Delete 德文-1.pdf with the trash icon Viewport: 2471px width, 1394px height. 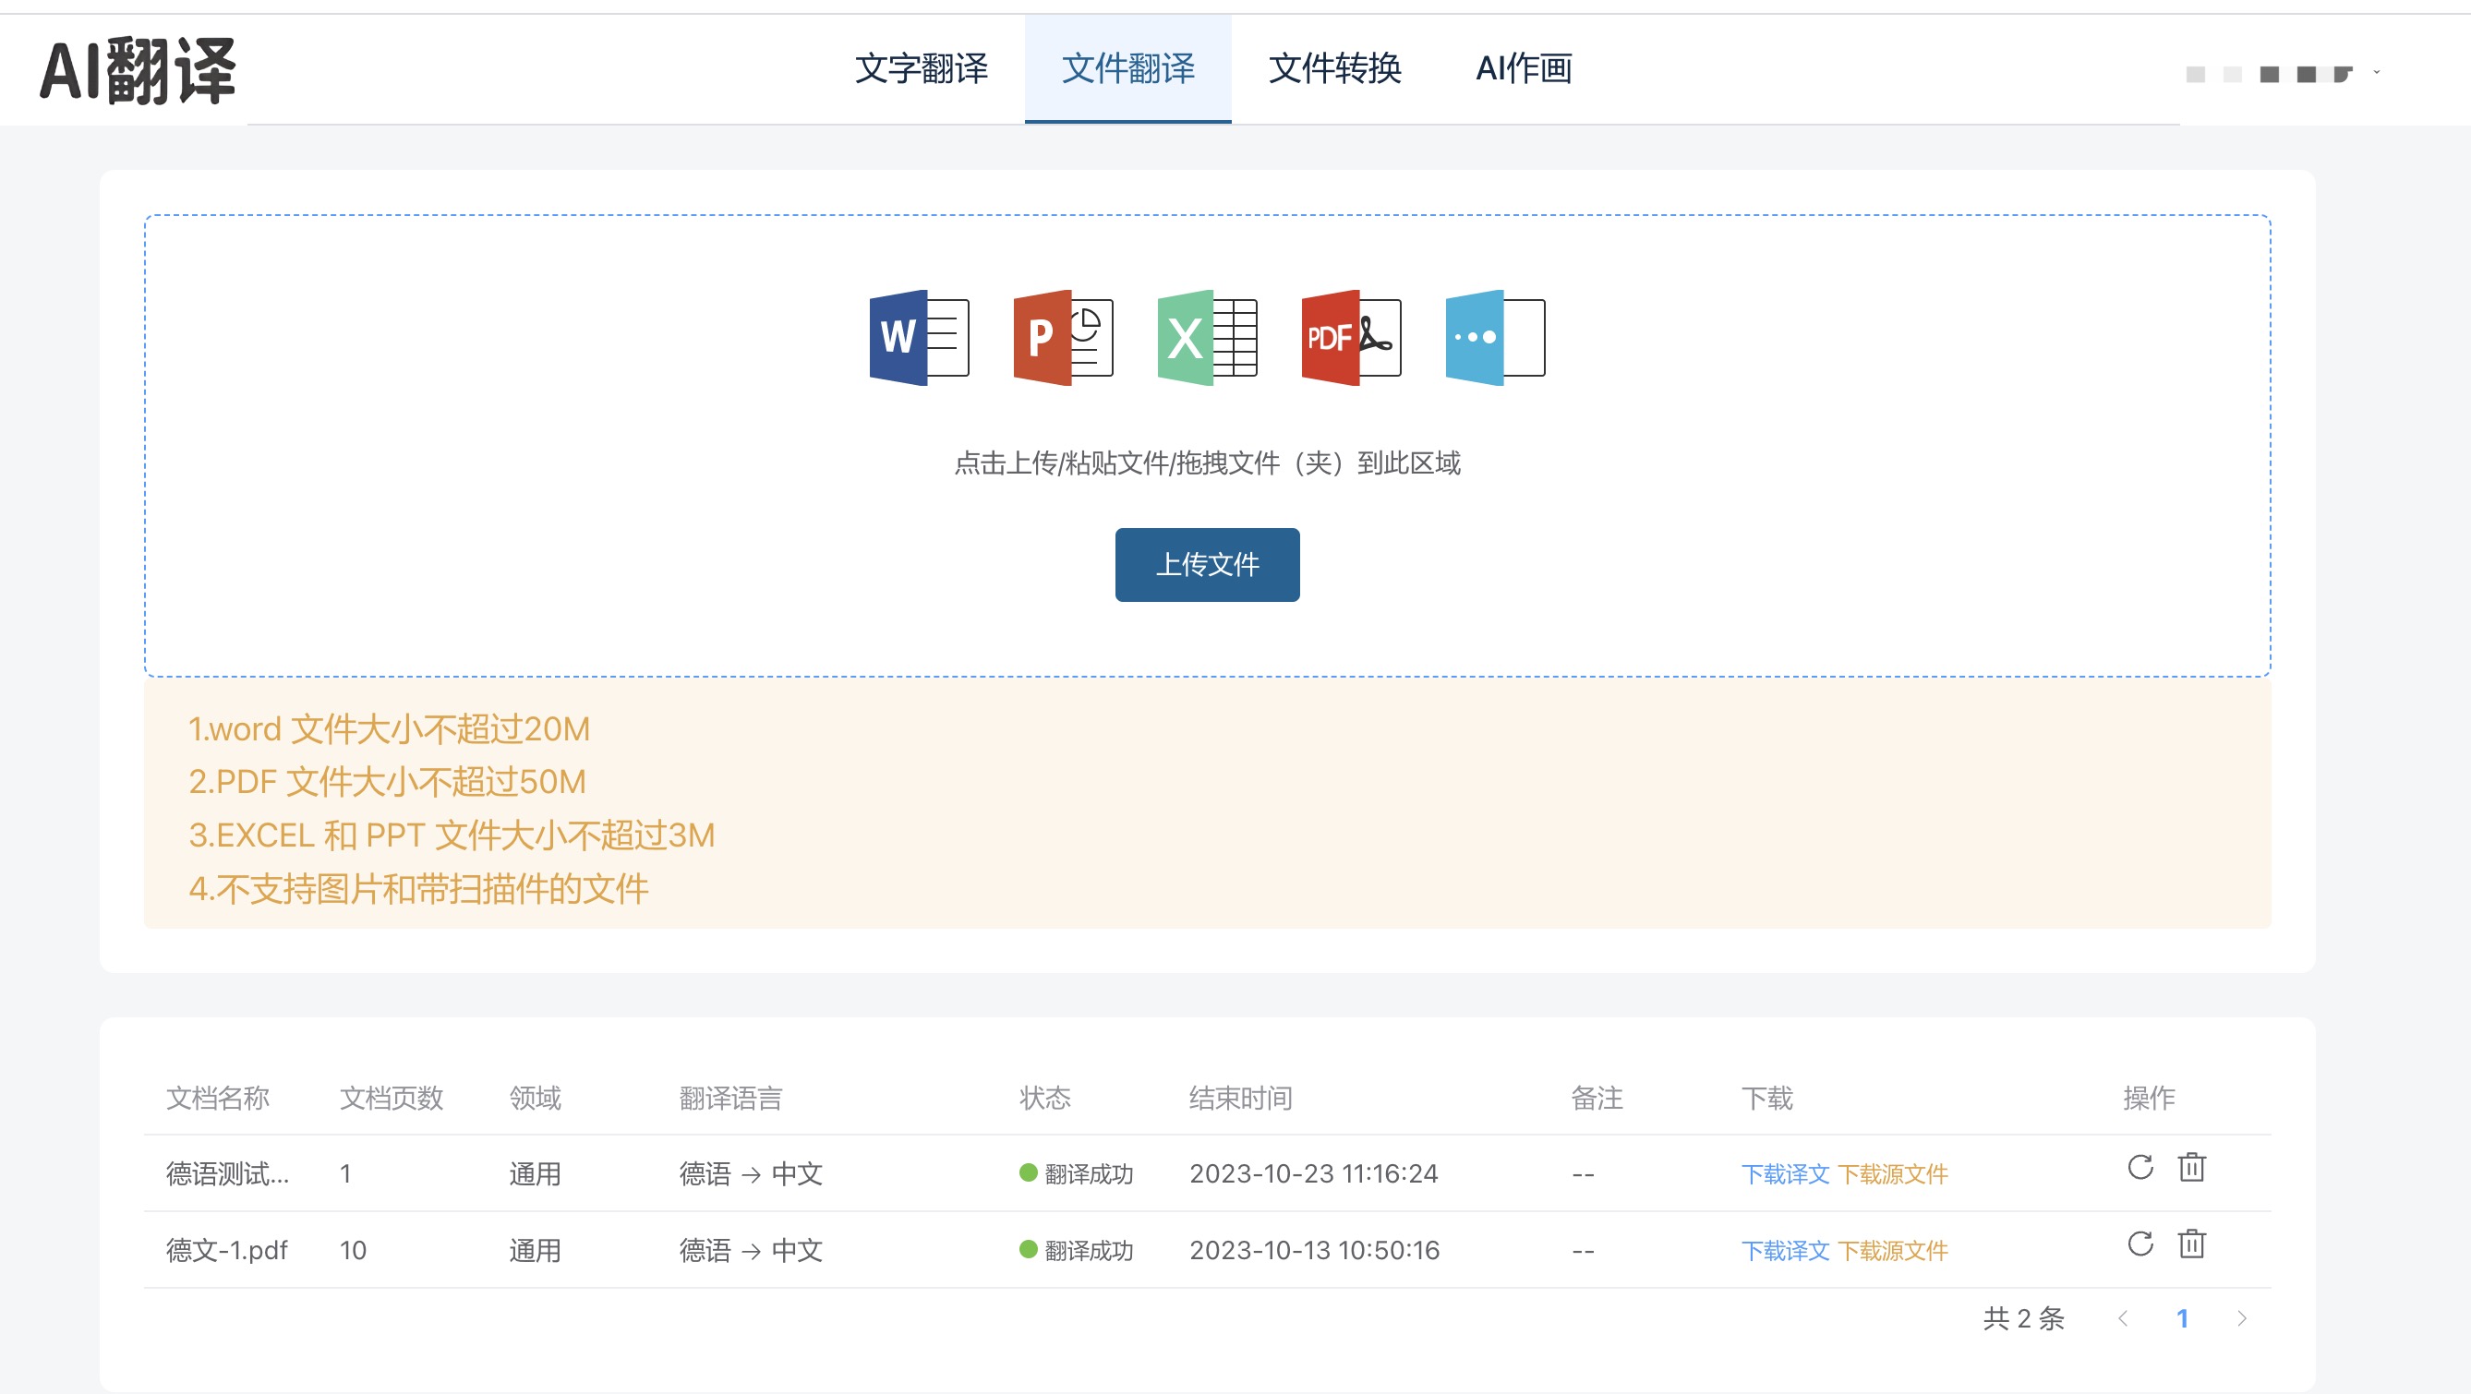pos(2192,1244)
